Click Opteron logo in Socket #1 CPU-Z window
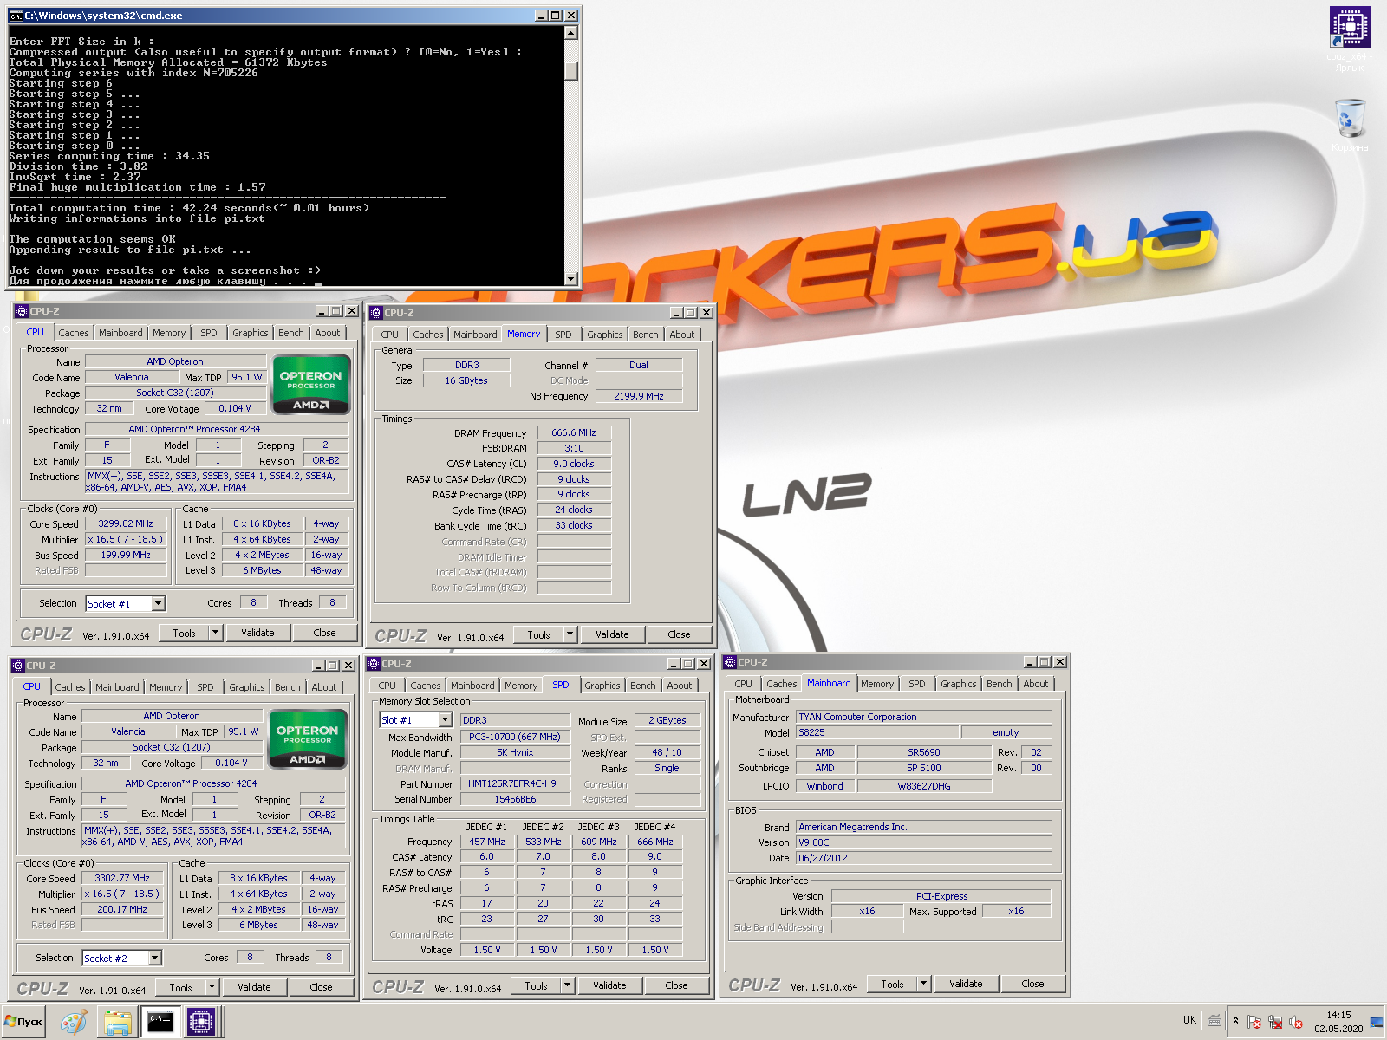This screenshot has width=1387, height=1040. coord(311,384)
